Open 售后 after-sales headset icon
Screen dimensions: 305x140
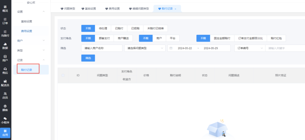[5, 71]
